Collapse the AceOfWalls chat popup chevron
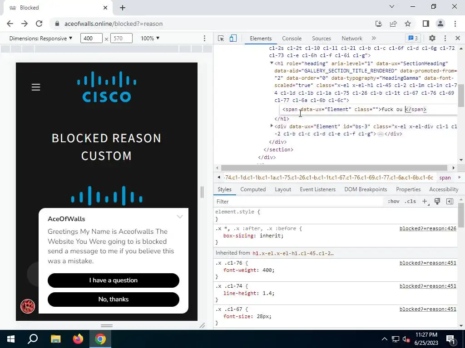The image size is (465, 348). tap(180, 217)
